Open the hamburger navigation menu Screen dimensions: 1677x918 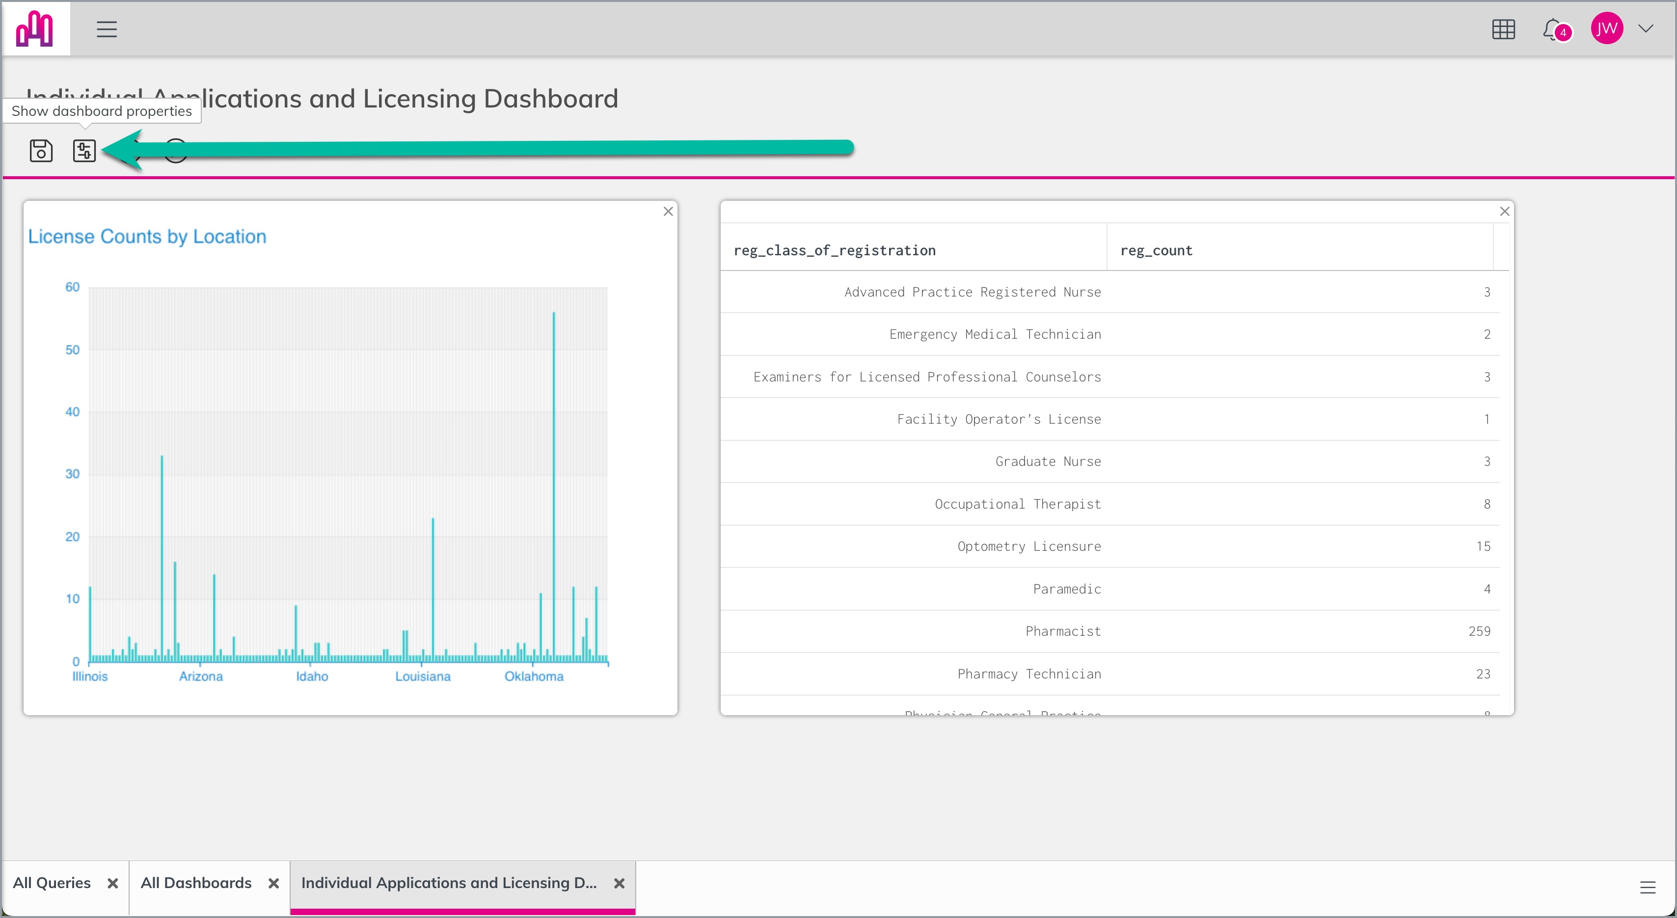(107, 29)
